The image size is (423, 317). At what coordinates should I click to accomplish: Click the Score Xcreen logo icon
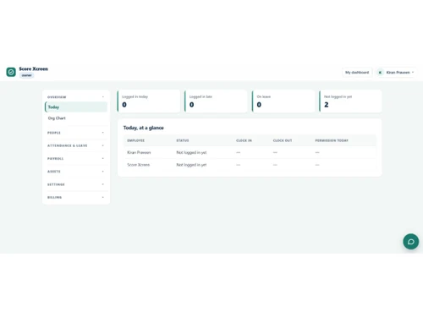[11, 72]
